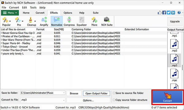The width and height of the screenshot is (184, 110).
Task: Switch to the Convert ribbon tab
Action: point(40,13)
